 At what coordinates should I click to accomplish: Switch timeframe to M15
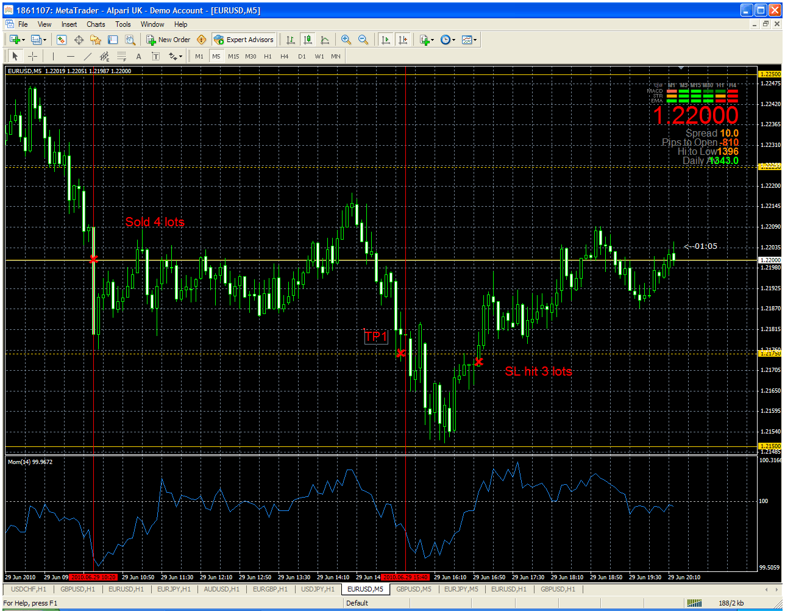click(x=233, y=56)
